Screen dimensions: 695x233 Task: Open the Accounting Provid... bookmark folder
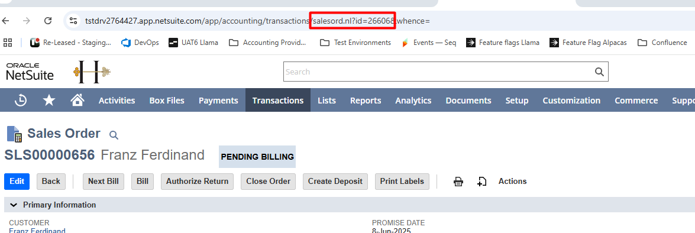[268, 43]
